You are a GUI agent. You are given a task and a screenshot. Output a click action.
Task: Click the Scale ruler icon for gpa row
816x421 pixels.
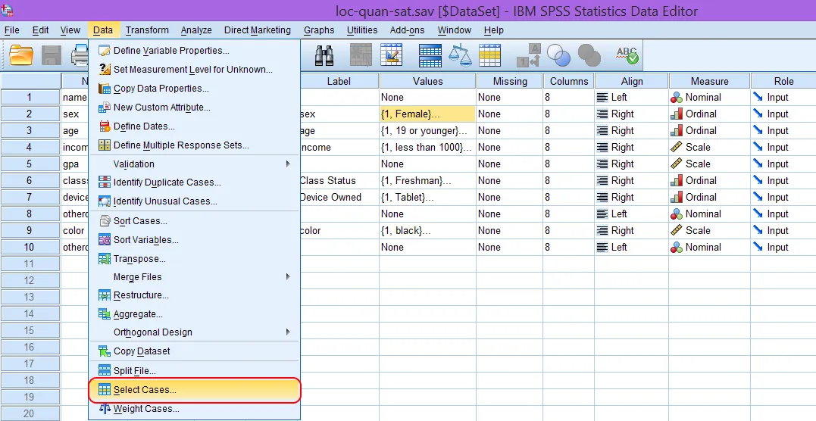(x=677, y=164)
